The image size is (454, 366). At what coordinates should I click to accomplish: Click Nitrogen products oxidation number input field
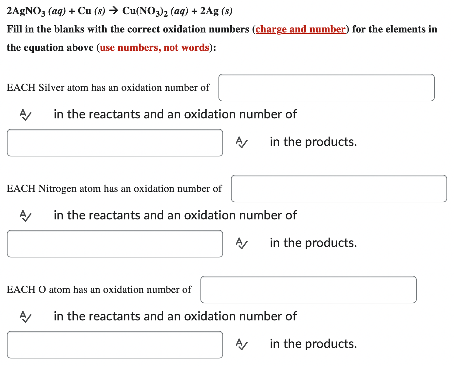[115, 244]
